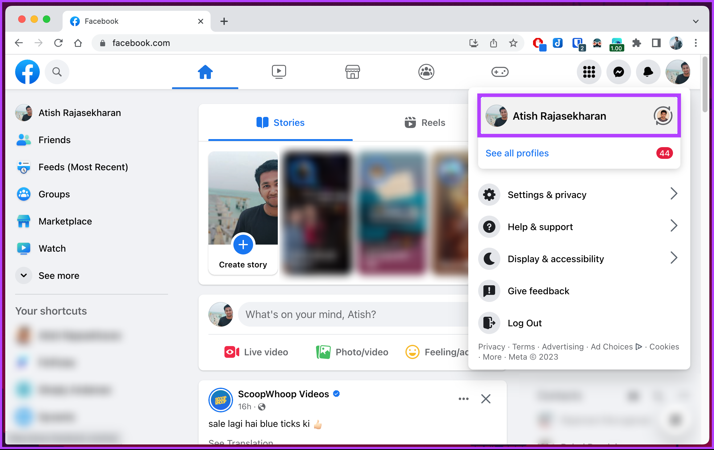This screenshot has width=714, height=450.
Task: Open the Marketplace storefront icon in top navigation
Action: (352, 72)
